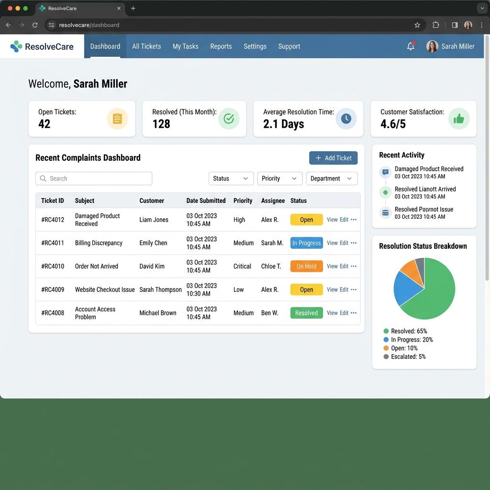Click the Escalated legend dot
490x490 pixels.
tap(386, 356)
